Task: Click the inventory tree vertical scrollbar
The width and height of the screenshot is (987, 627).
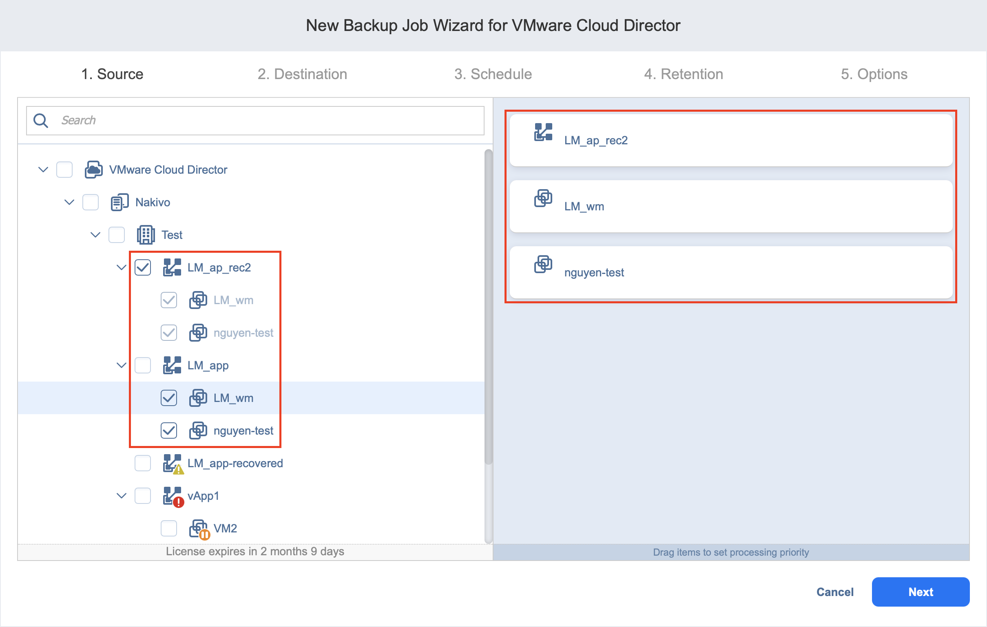Action: pos(488,307)
